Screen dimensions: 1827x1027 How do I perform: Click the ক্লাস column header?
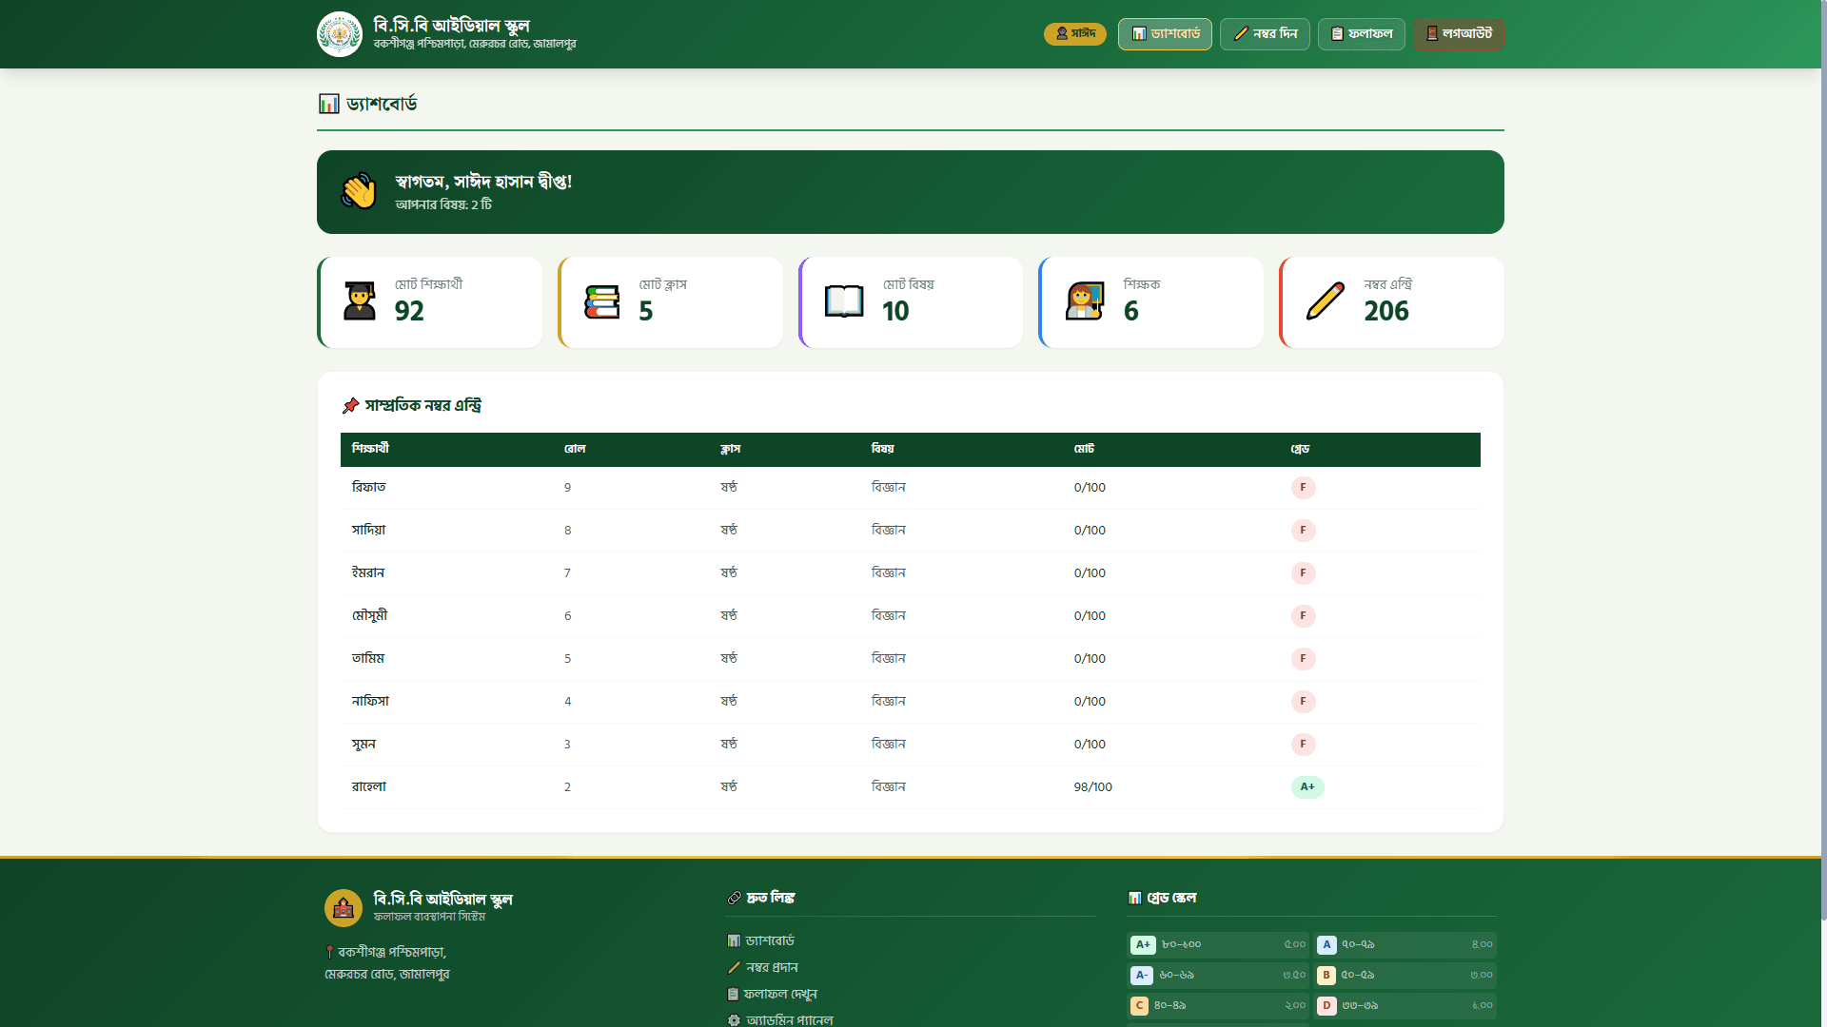click(x=730, y=449)
